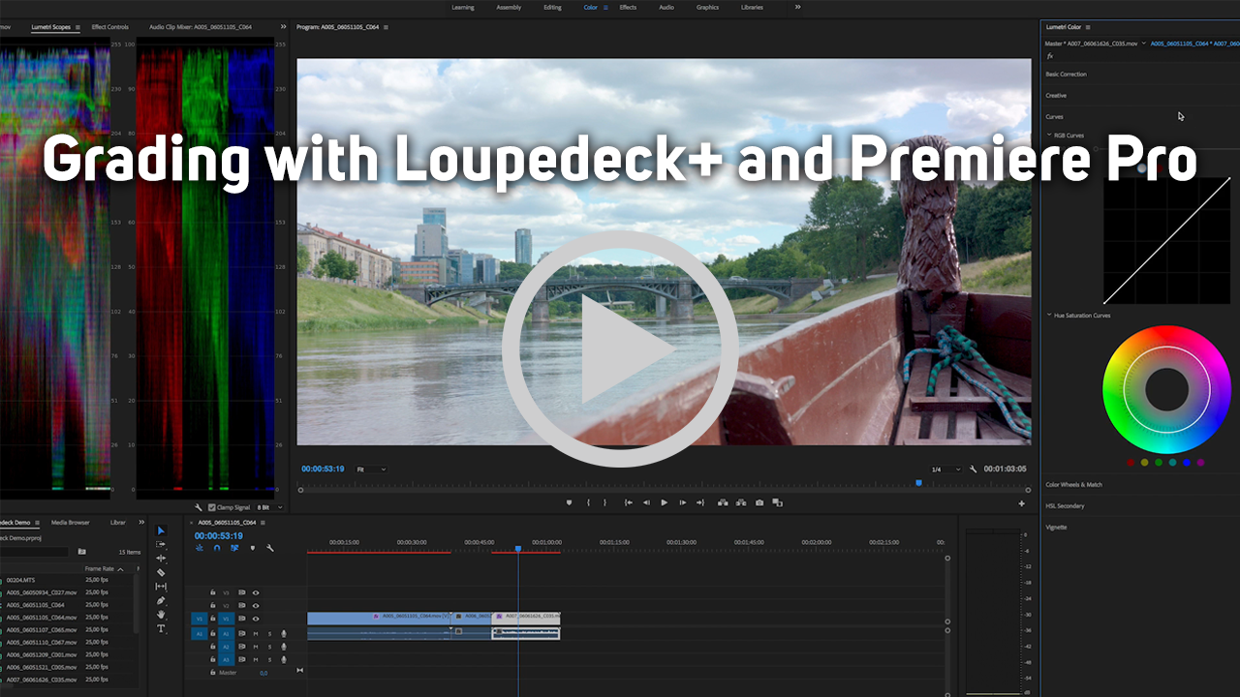Open Program Monitor settings wrench
This screenshot has width=1240, height=697.
click(x=973, y=470)
